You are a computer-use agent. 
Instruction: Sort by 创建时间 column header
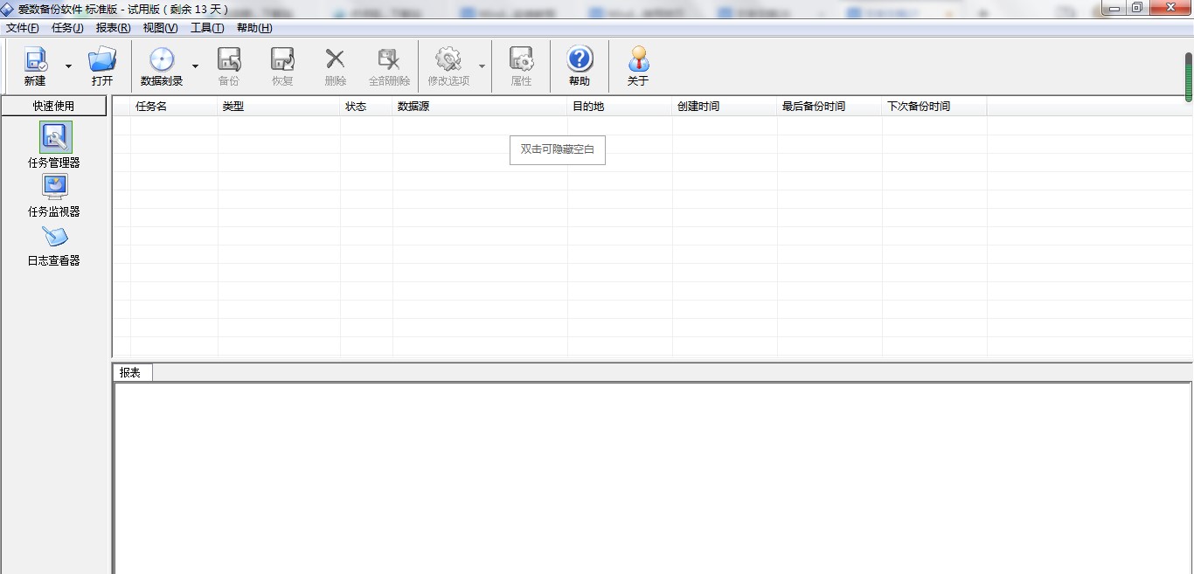tap(725, 107)
